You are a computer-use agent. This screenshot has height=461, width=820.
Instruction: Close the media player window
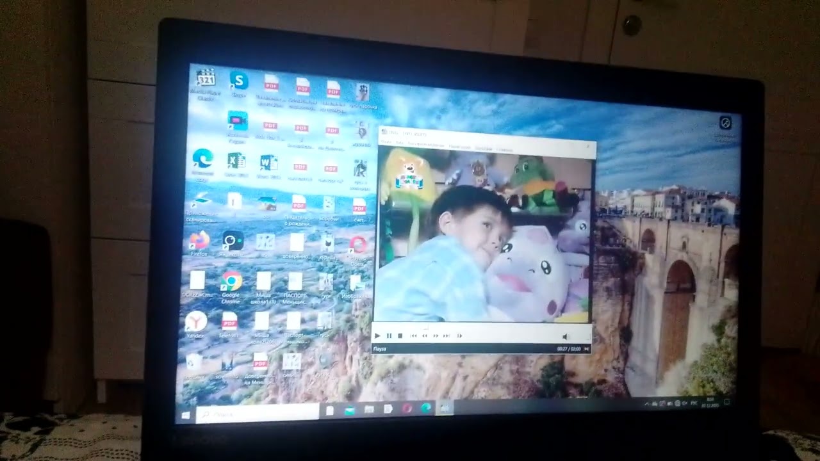(588, 146)
